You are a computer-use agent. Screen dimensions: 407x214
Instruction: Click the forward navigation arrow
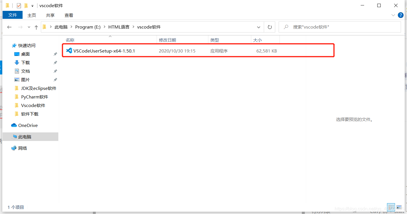[x=20, y=27]
